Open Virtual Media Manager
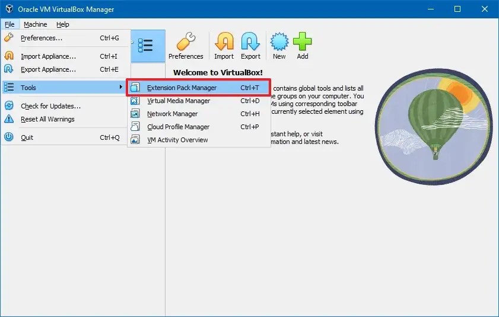The height and width of the screenshot is (317, 499). point(199,101)
